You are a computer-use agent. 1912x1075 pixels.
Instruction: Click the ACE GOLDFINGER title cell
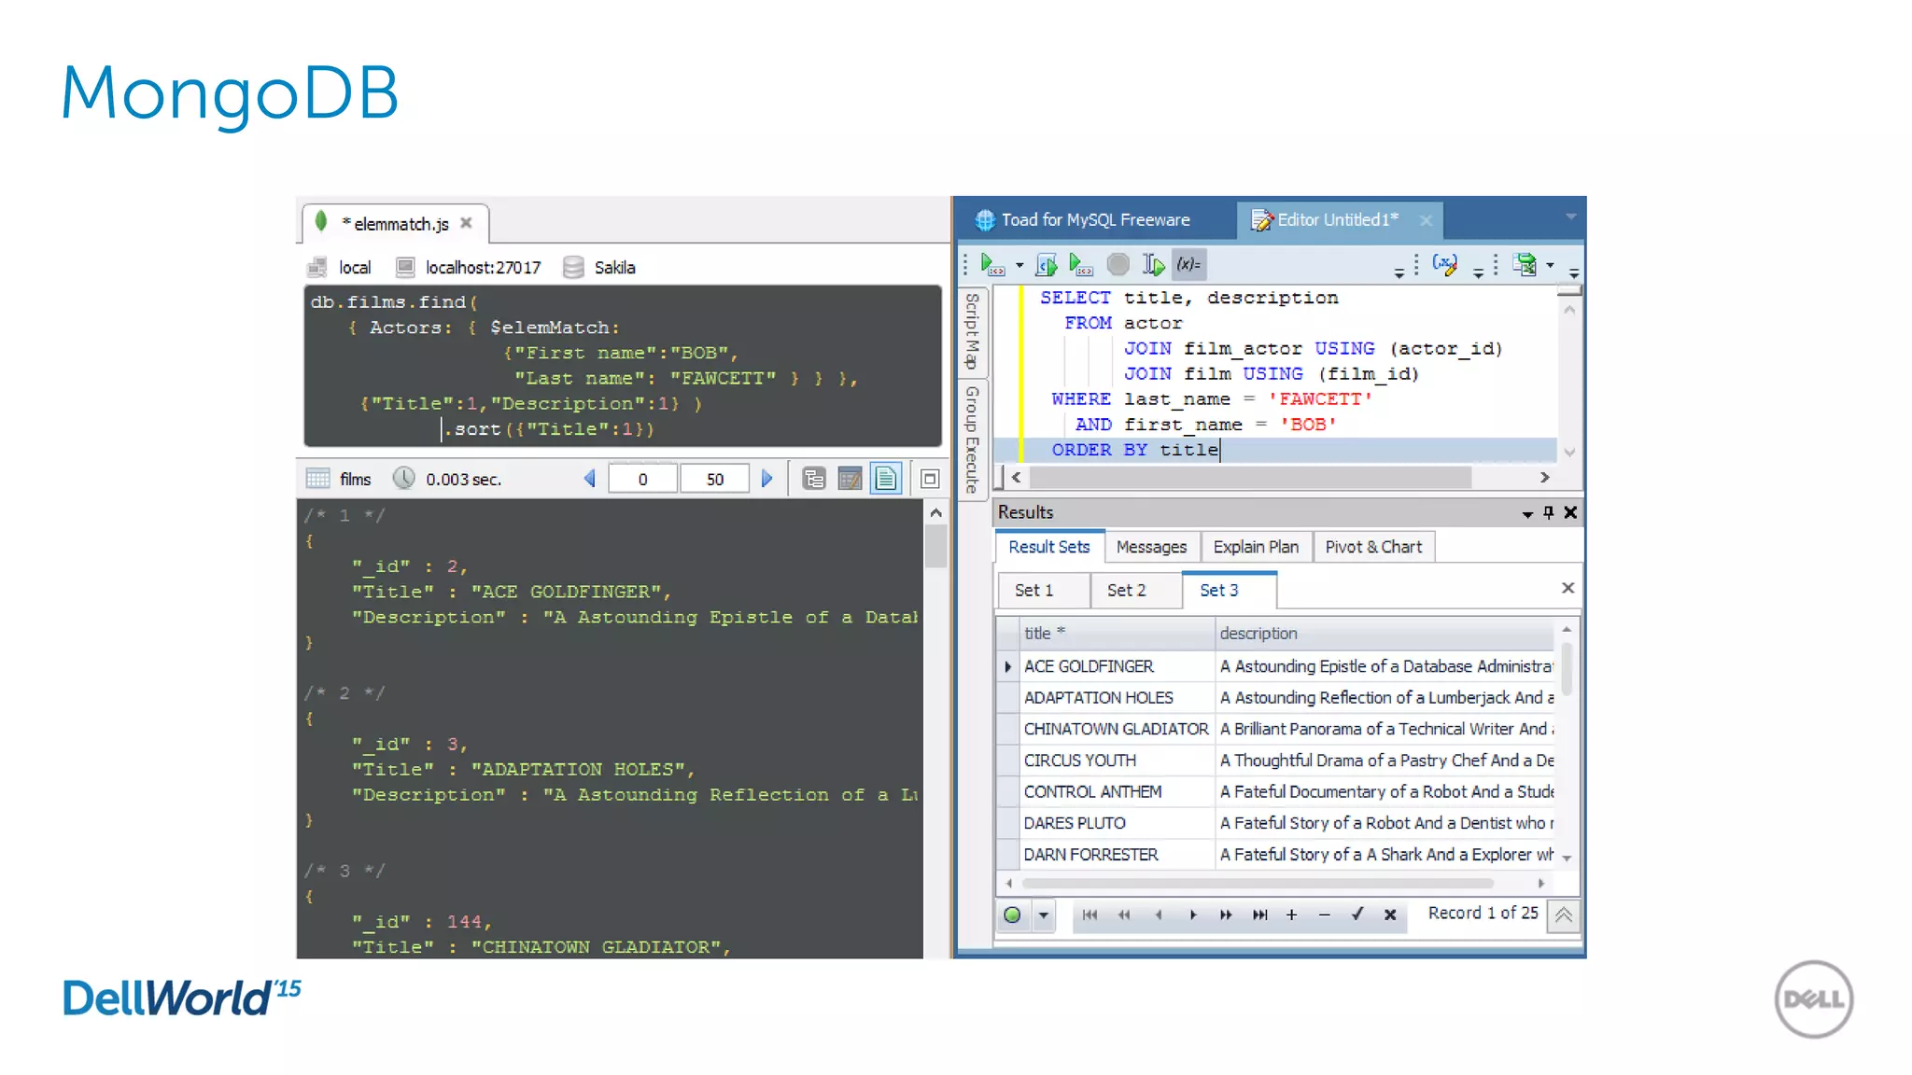pos(1117,666)
